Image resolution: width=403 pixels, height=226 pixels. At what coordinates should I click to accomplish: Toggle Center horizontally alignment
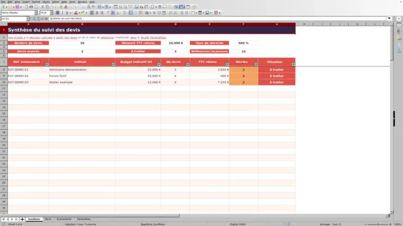[x=97, y=13]
